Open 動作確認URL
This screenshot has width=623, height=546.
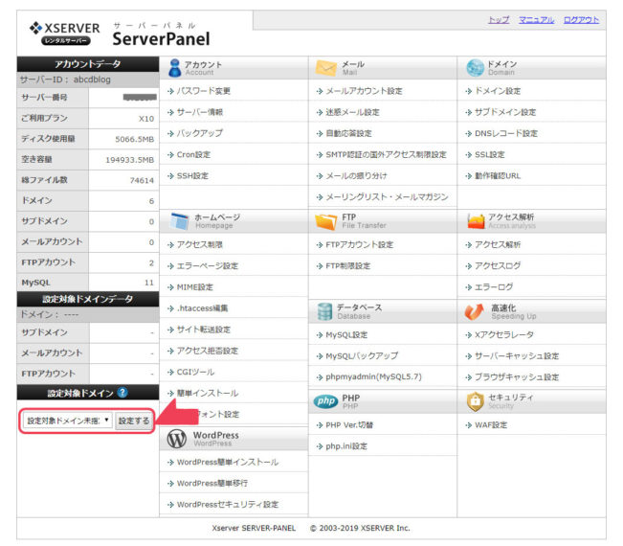(x=498, y=175)
